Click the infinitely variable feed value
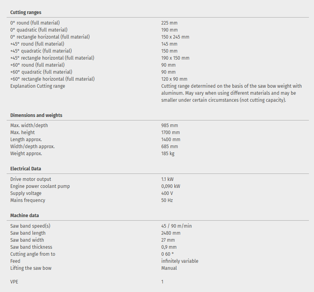314x292 pixels. pos(179,261)
